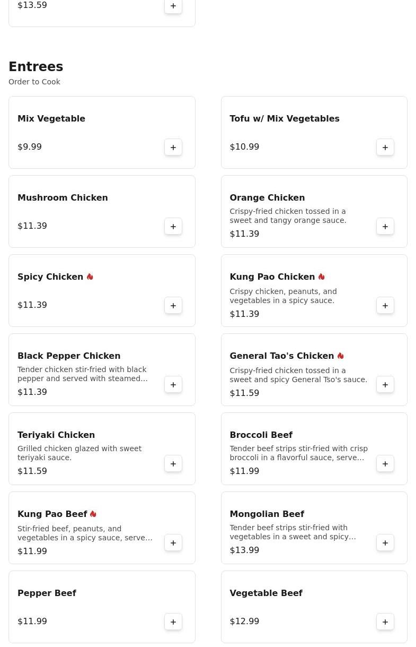This screenshot has height=647, width=416.
Task: Add General Tao's Chicken to cart
Action: coord(385,385)
